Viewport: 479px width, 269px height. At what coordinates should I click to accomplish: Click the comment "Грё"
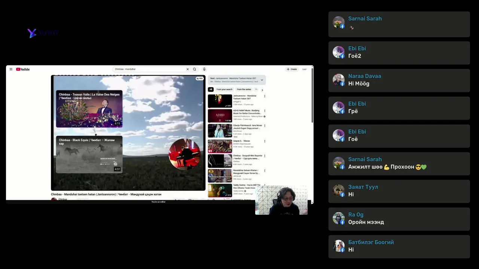(x=353, y=111)
